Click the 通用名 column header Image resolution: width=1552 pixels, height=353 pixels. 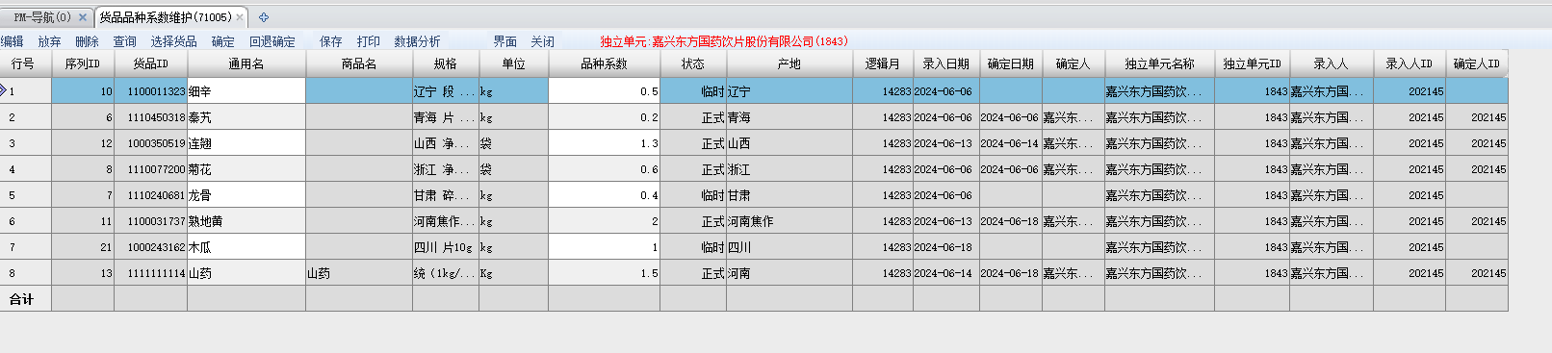246,63
